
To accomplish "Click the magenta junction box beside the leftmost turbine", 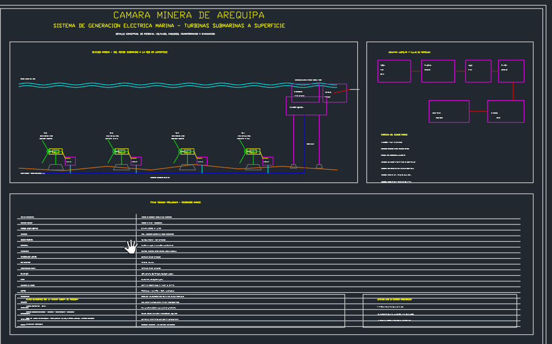I will pos(70,161).
